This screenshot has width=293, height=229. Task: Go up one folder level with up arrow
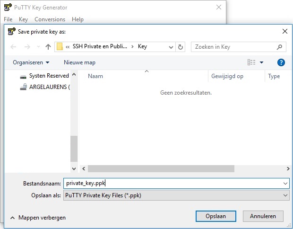point(48,47)
